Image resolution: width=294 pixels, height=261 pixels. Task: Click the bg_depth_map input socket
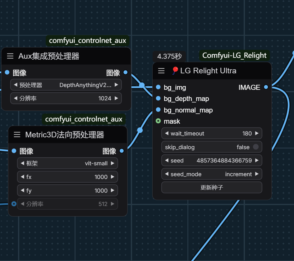coord(158,98)
